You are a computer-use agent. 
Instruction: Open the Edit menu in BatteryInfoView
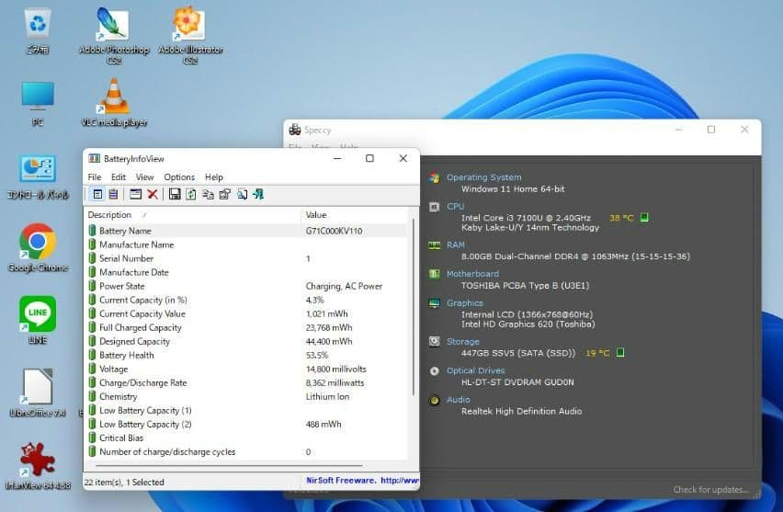click(119, 177)
